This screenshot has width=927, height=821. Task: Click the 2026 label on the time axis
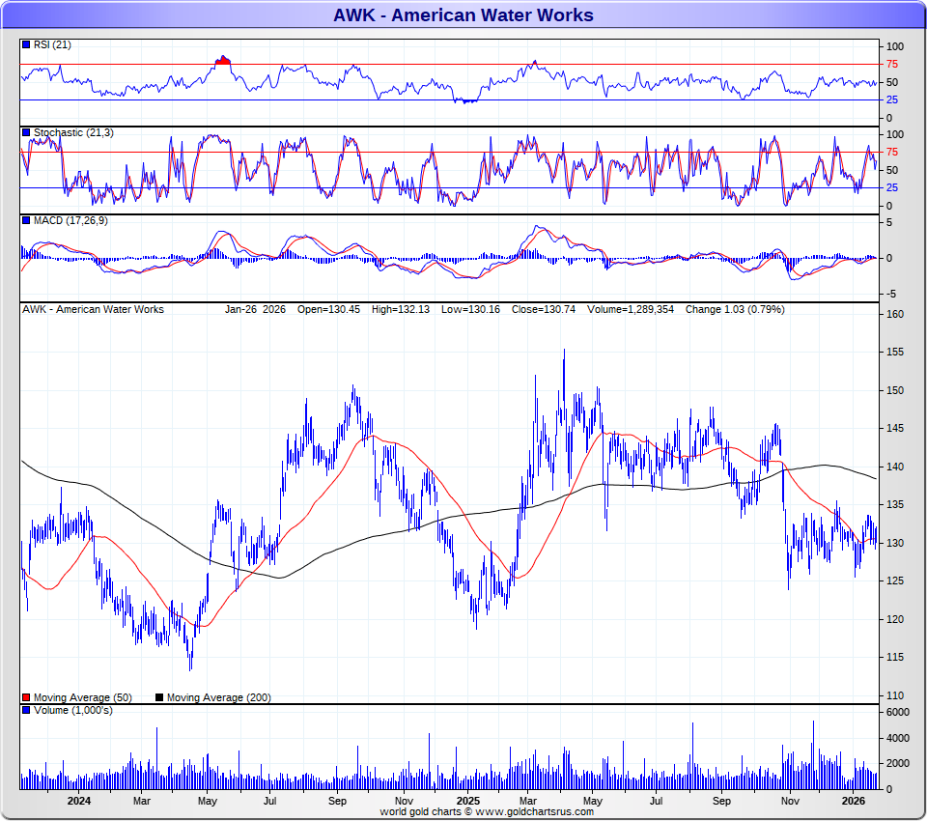[x=853, y=801]
